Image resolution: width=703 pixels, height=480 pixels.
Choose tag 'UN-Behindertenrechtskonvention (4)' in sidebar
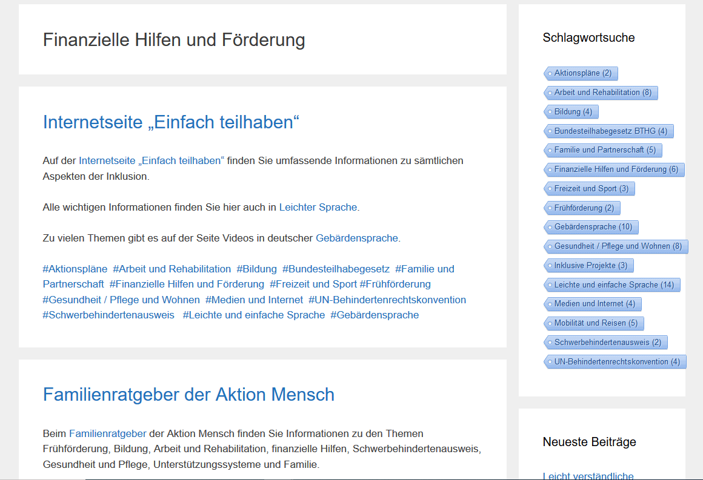pos(615,362)
